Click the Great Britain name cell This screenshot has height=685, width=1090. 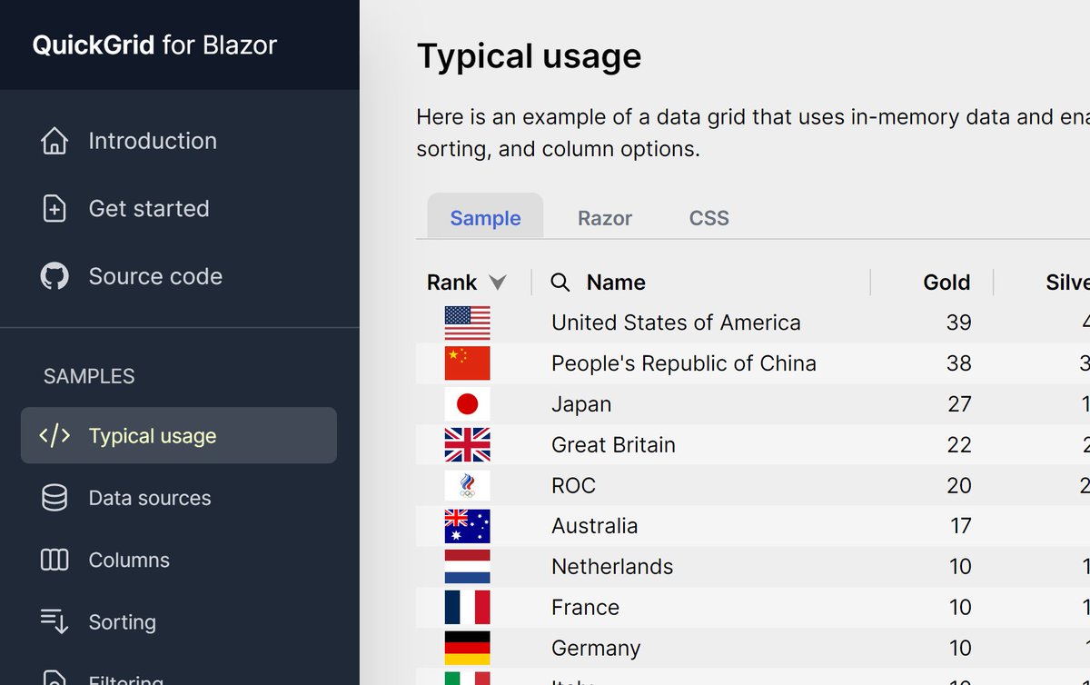(613, 445)
